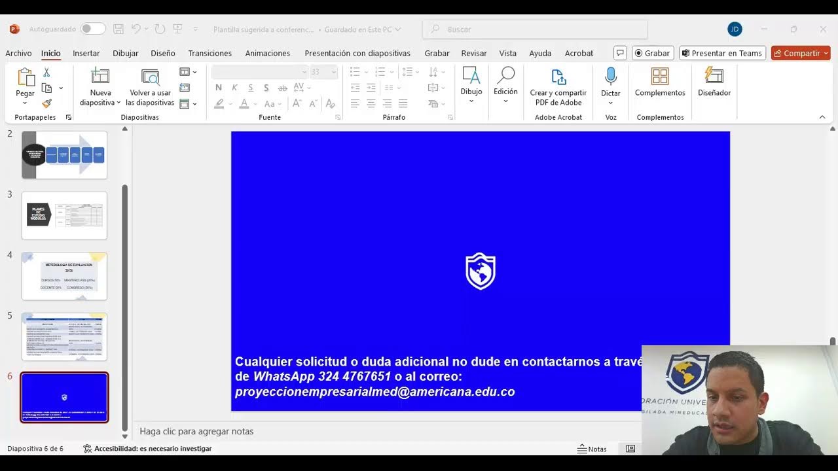This screenshot has width=838, height=471.
Task: Switch to the Diseño tab
Action: pyautogui.click(x=163, y=53)
